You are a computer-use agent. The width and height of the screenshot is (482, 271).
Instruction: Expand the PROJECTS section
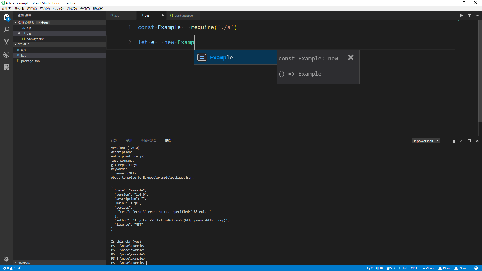[x=24, y=262]
